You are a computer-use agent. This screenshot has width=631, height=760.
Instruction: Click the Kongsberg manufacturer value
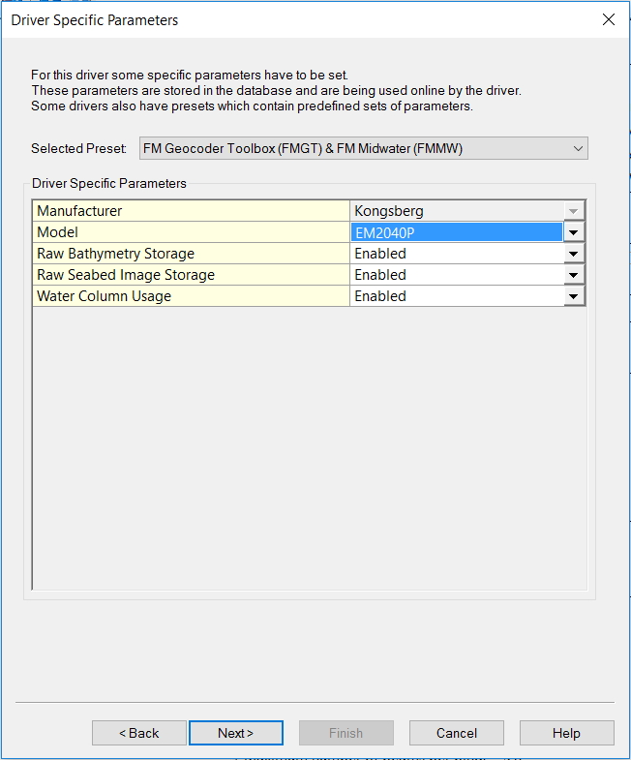coord(456,211)
